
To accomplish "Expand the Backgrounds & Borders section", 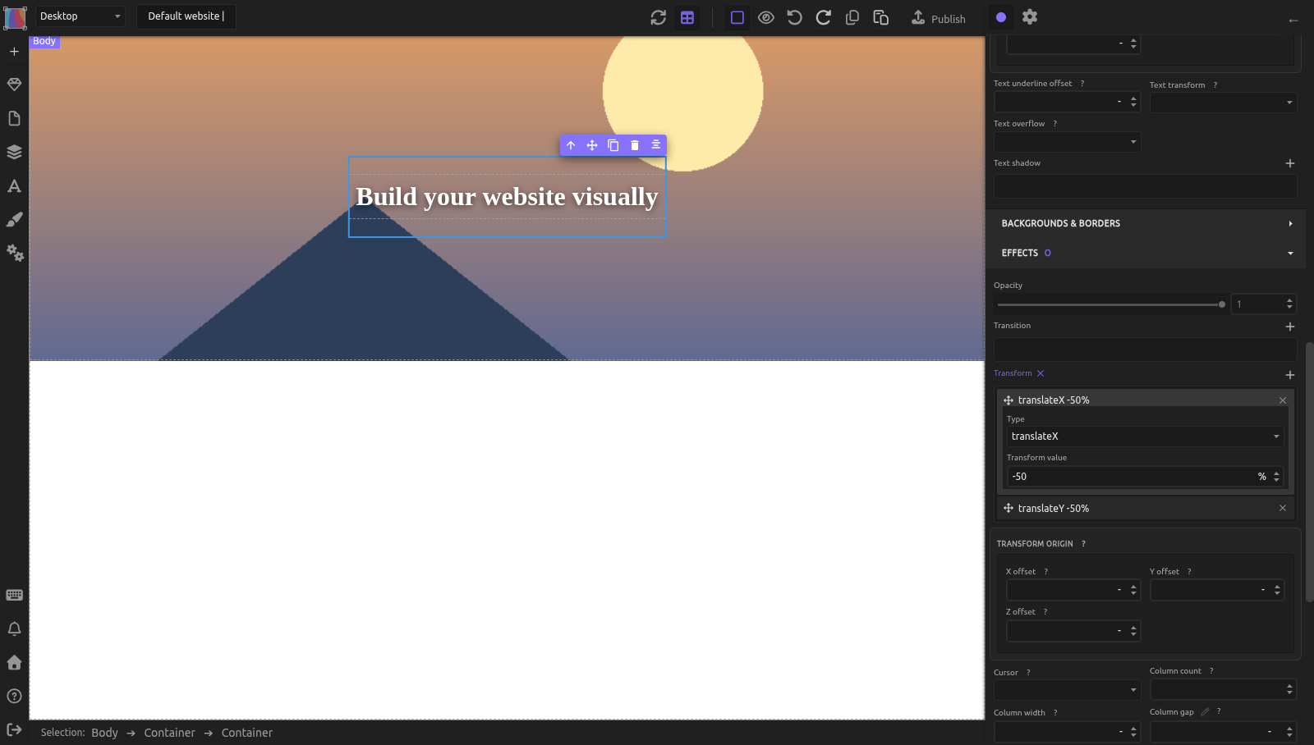I will point(1145,223).
